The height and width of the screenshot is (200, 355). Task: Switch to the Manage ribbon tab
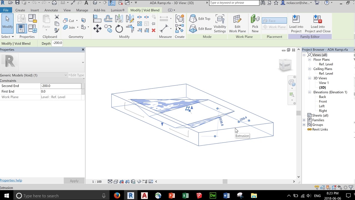pos(82,10)
